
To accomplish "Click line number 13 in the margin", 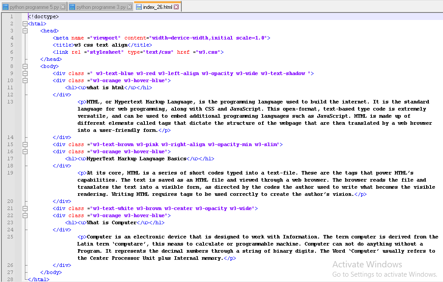I will point(11,102).
